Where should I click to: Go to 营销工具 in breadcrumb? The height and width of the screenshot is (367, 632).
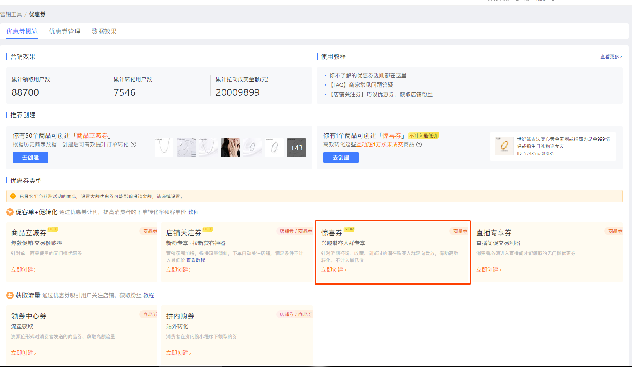tap(11, 14)
